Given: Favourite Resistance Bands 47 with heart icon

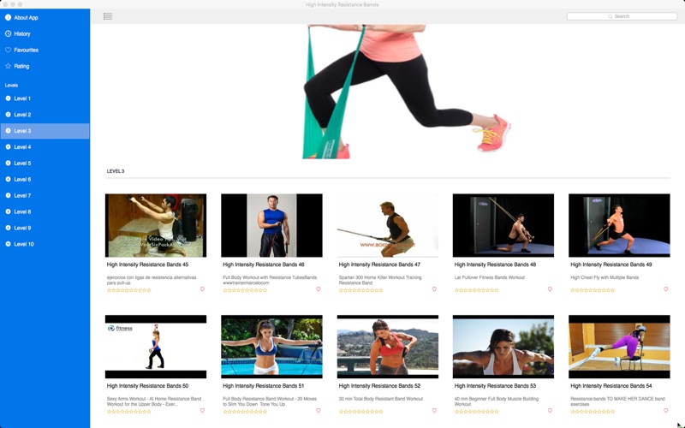Looking at the screenshot, I should click(x=434, y=289).
